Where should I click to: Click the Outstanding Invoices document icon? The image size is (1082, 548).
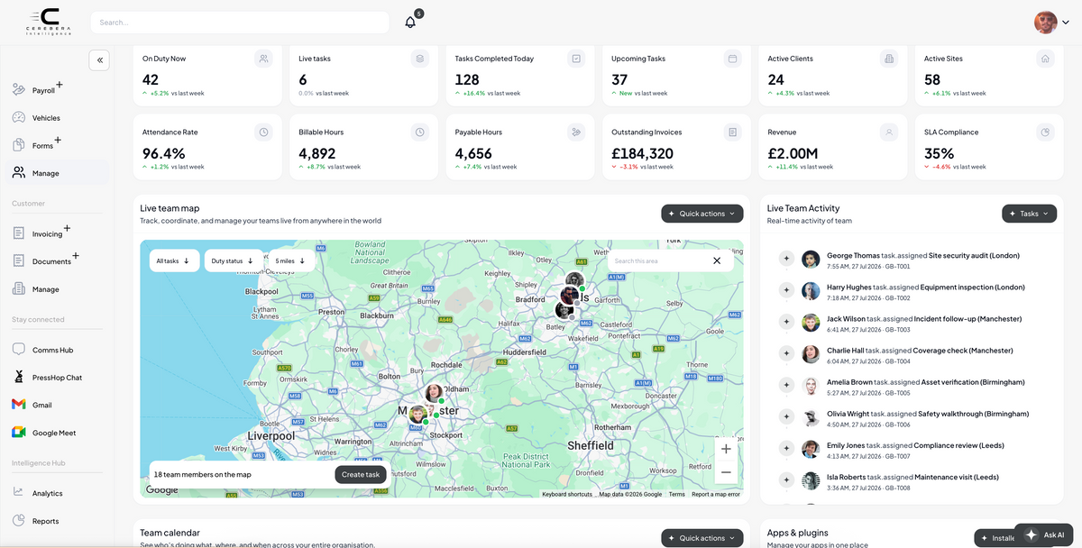(732, 132)
